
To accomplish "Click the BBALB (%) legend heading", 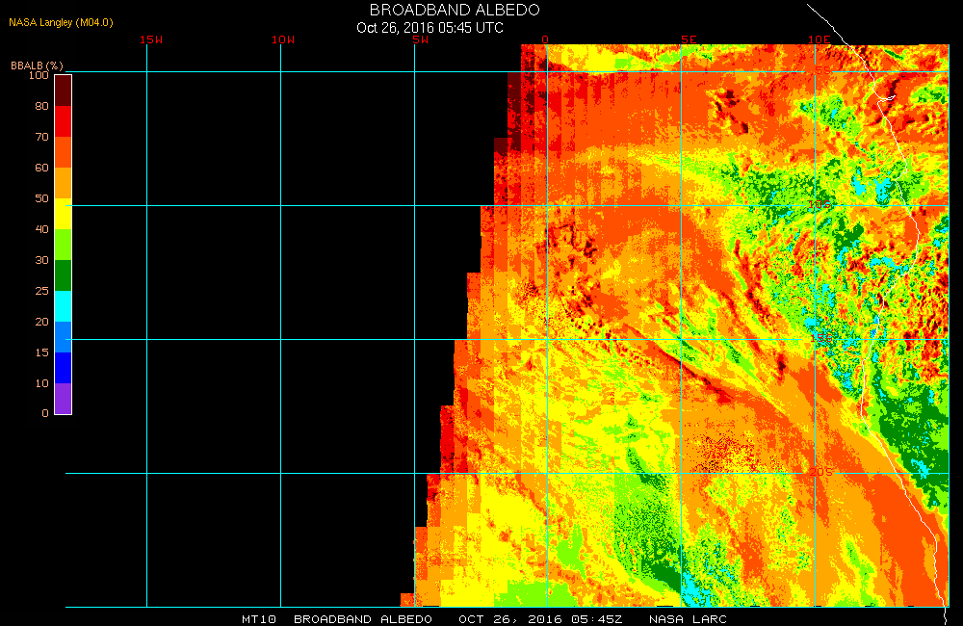I will (37, 65).
